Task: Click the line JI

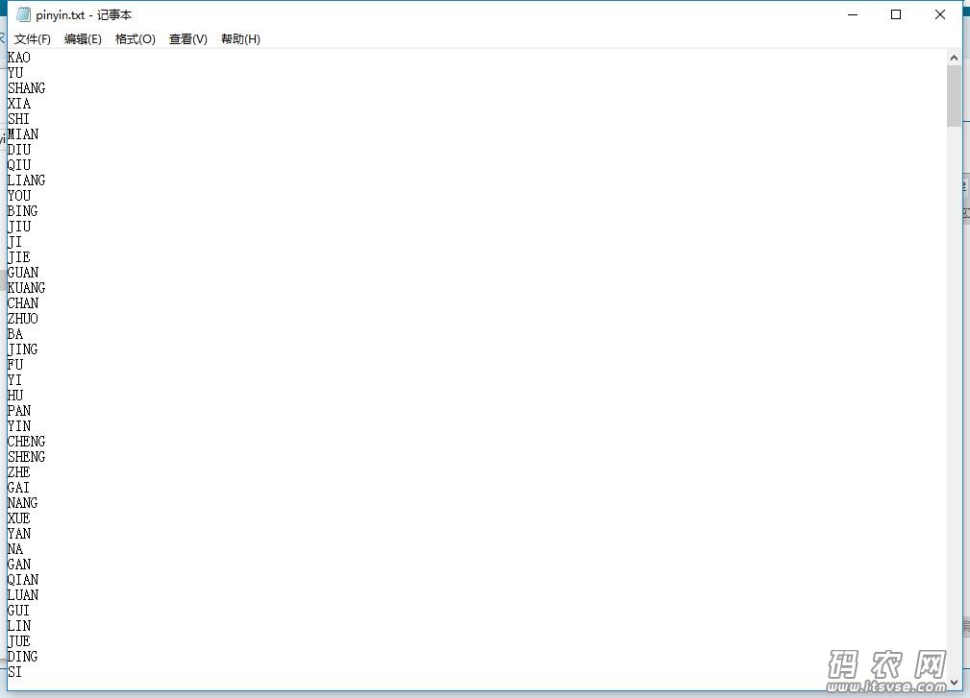Action: 14,242
